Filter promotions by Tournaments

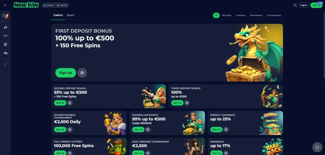click(x=274, y=15)
